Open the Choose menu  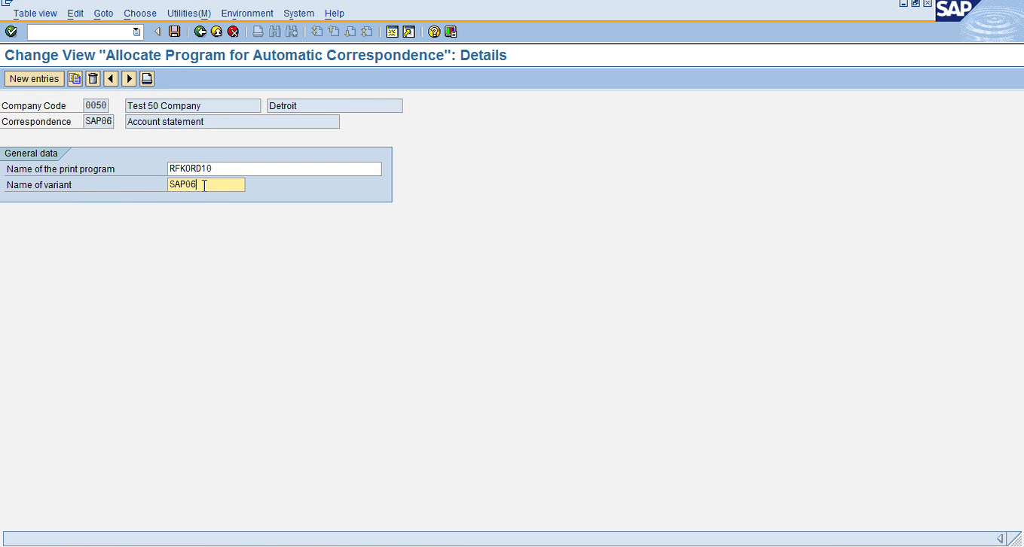140,14
